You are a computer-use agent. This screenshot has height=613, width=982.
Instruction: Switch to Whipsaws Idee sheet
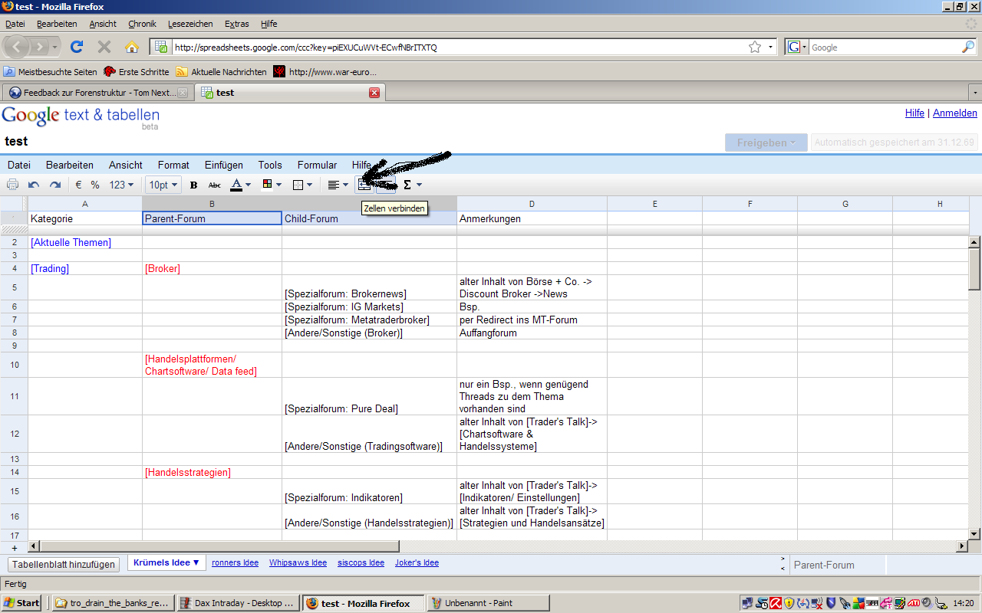[x=298, y=562]
